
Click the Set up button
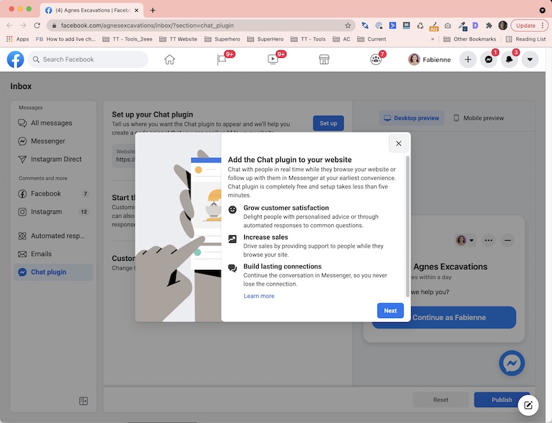tap(328, 124)
